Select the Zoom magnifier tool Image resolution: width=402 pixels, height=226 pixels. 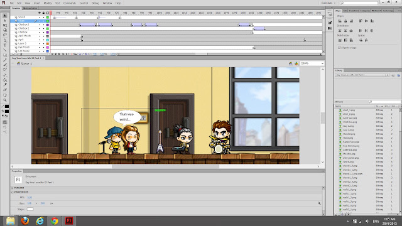point(5,100)
